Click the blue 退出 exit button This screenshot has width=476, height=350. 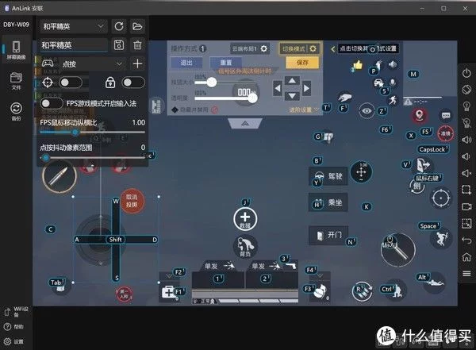(186, 63)
